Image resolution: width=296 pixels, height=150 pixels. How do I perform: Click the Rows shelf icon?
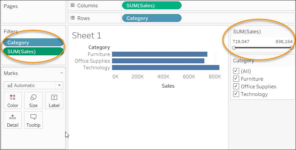72,18
